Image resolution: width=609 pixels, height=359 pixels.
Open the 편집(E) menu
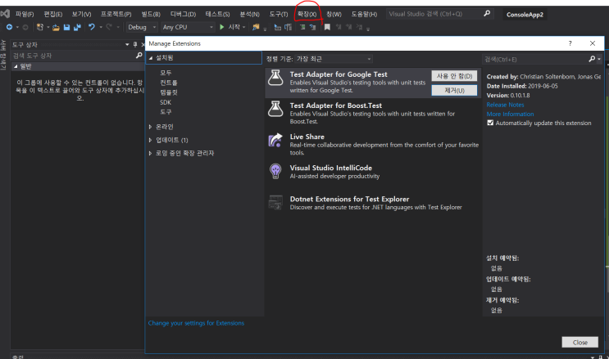52,15
